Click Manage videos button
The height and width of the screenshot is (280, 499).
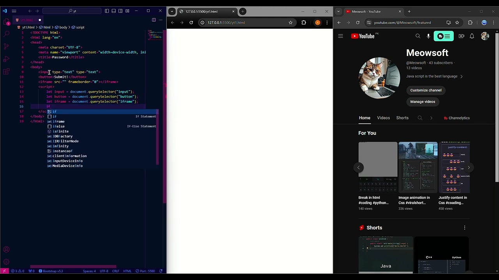click(423, 102)
